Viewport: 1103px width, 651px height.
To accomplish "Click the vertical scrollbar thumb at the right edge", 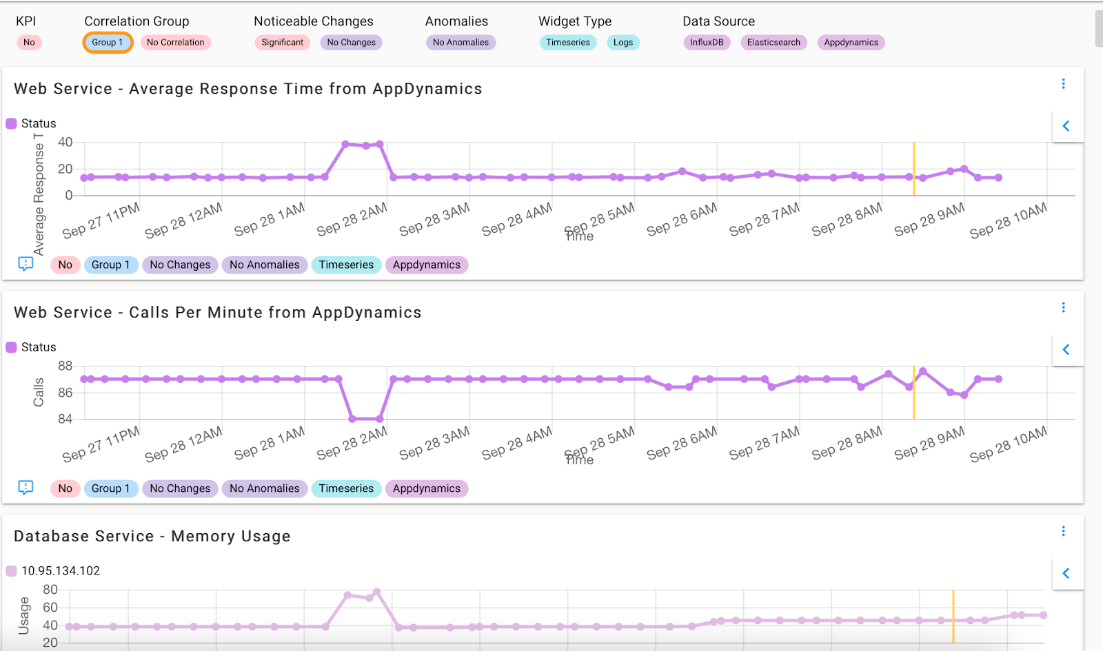I will click(1099, 28).
